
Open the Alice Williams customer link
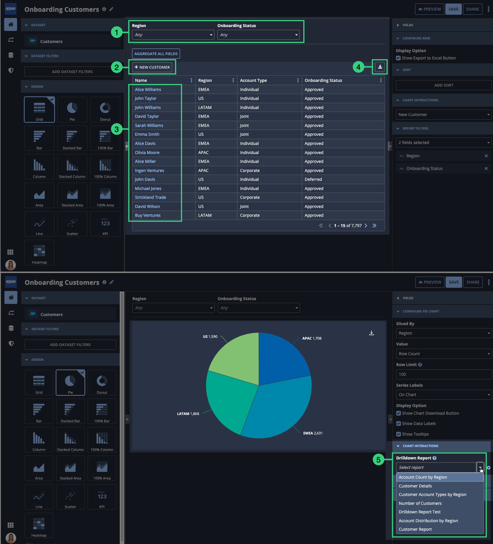point(148,90)
